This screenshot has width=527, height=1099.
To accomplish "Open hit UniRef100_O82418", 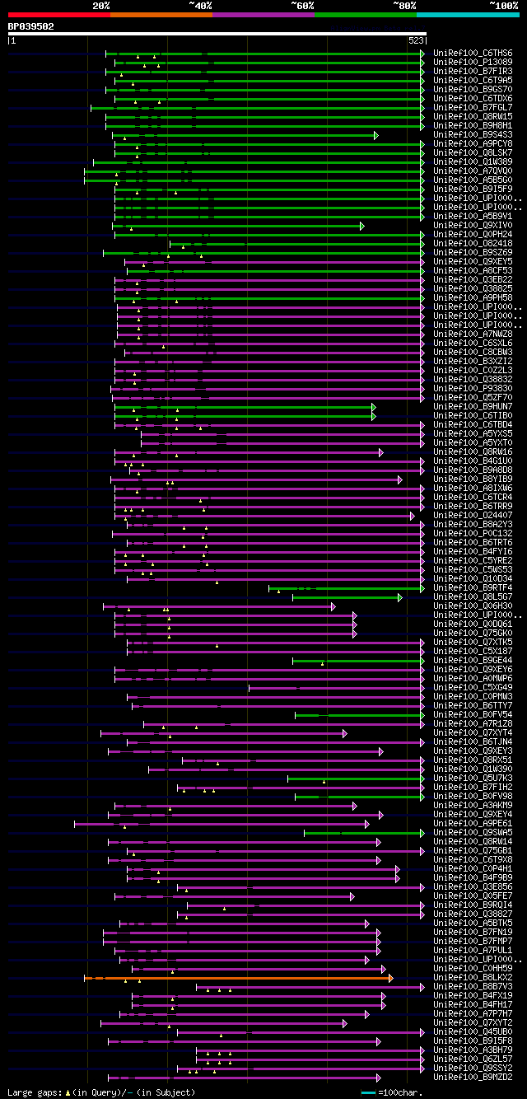I will [473, 243].
